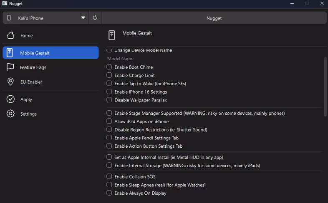
Task: Open the Home page
Action: coord(50,35)
